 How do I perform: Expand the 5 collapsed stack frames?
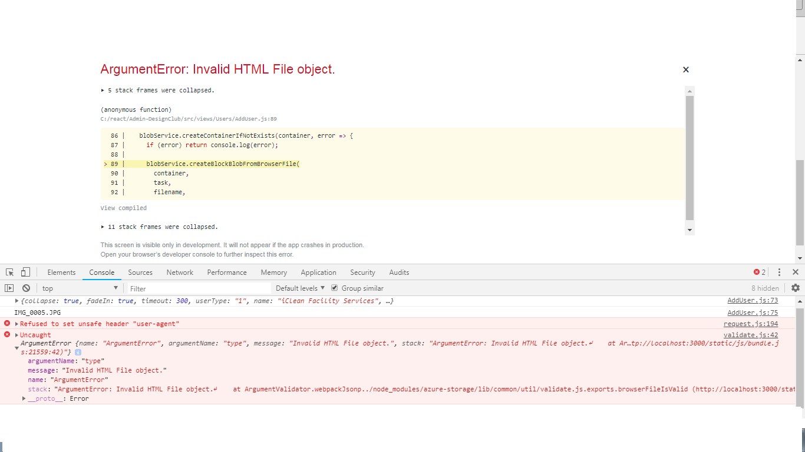click(x=157, y=90)
